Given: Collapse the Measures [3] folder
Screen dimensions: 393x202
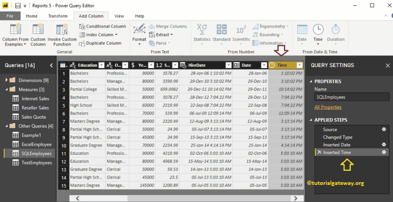Looking at the screenshot, I should [6, 89].
